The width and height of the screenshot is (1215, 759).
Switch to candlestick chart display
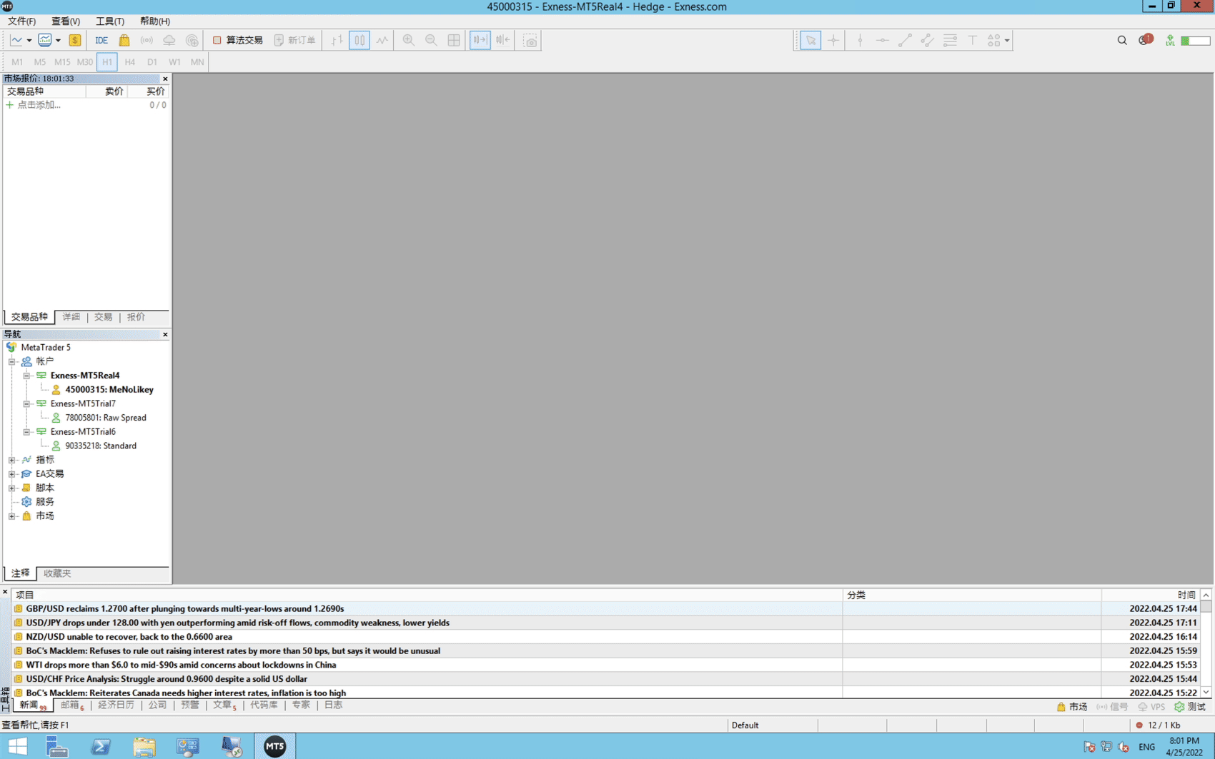click(359, 41)
